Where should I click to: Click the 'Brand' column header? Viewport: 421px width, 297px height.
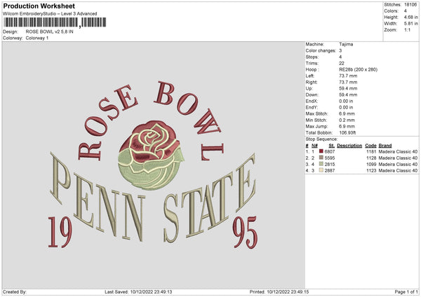[385, 146]
